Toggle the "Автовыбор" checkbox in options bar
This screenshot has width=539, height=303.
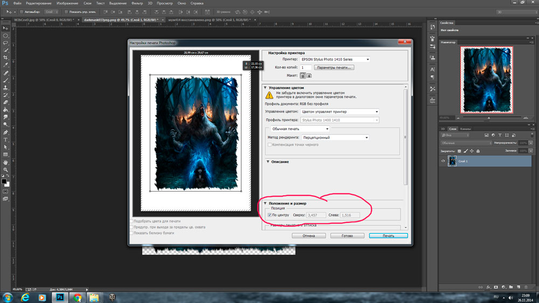coord(22,12)
